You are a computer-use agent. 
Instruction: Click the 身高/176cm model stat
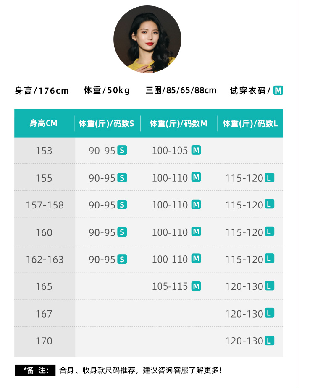point(42,90)
